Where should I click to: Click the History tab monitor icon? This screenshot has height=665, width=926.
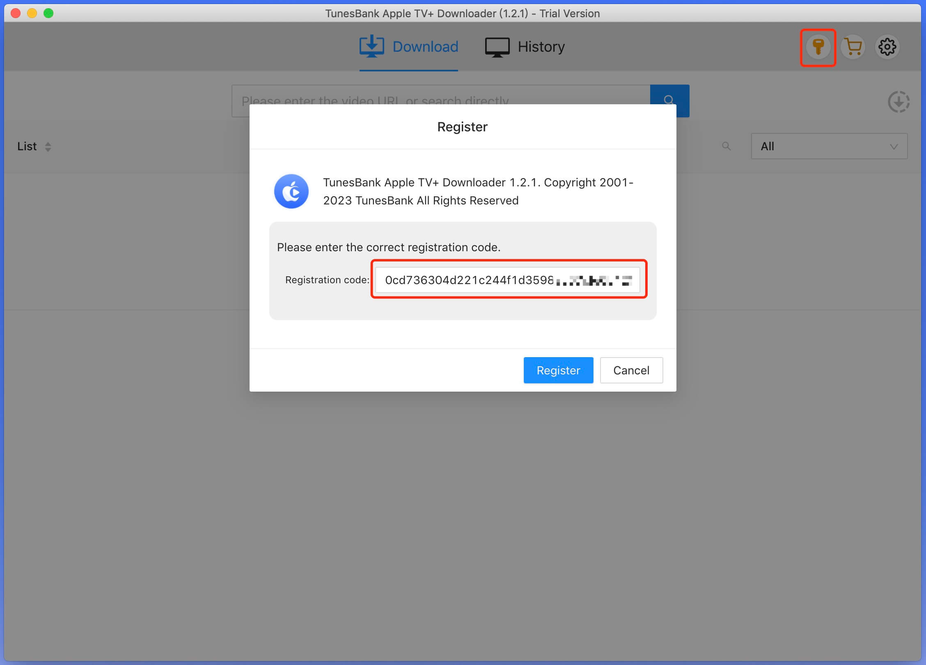coord(497,48)
